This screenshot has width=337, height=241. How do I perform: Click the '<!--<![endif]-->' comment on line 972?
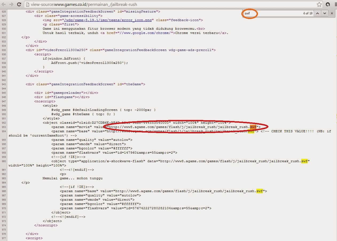tap(68, 217)
